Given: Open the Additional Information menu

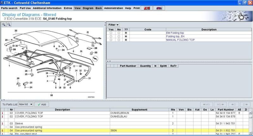Looking at the screenshot, I should pyautogui.click(x=47, y=8).
